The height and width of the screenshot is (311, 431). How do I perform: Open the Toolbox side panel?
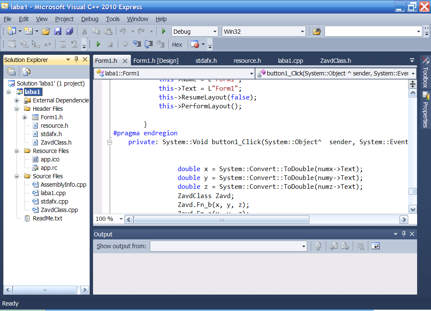tap(426, 72)
